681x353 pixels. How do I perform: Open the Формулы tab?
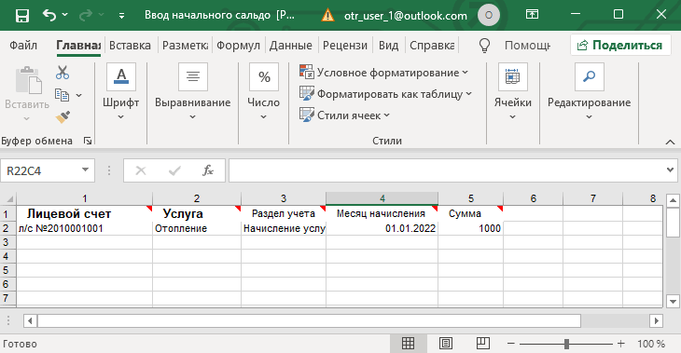(x=238, y=45)
